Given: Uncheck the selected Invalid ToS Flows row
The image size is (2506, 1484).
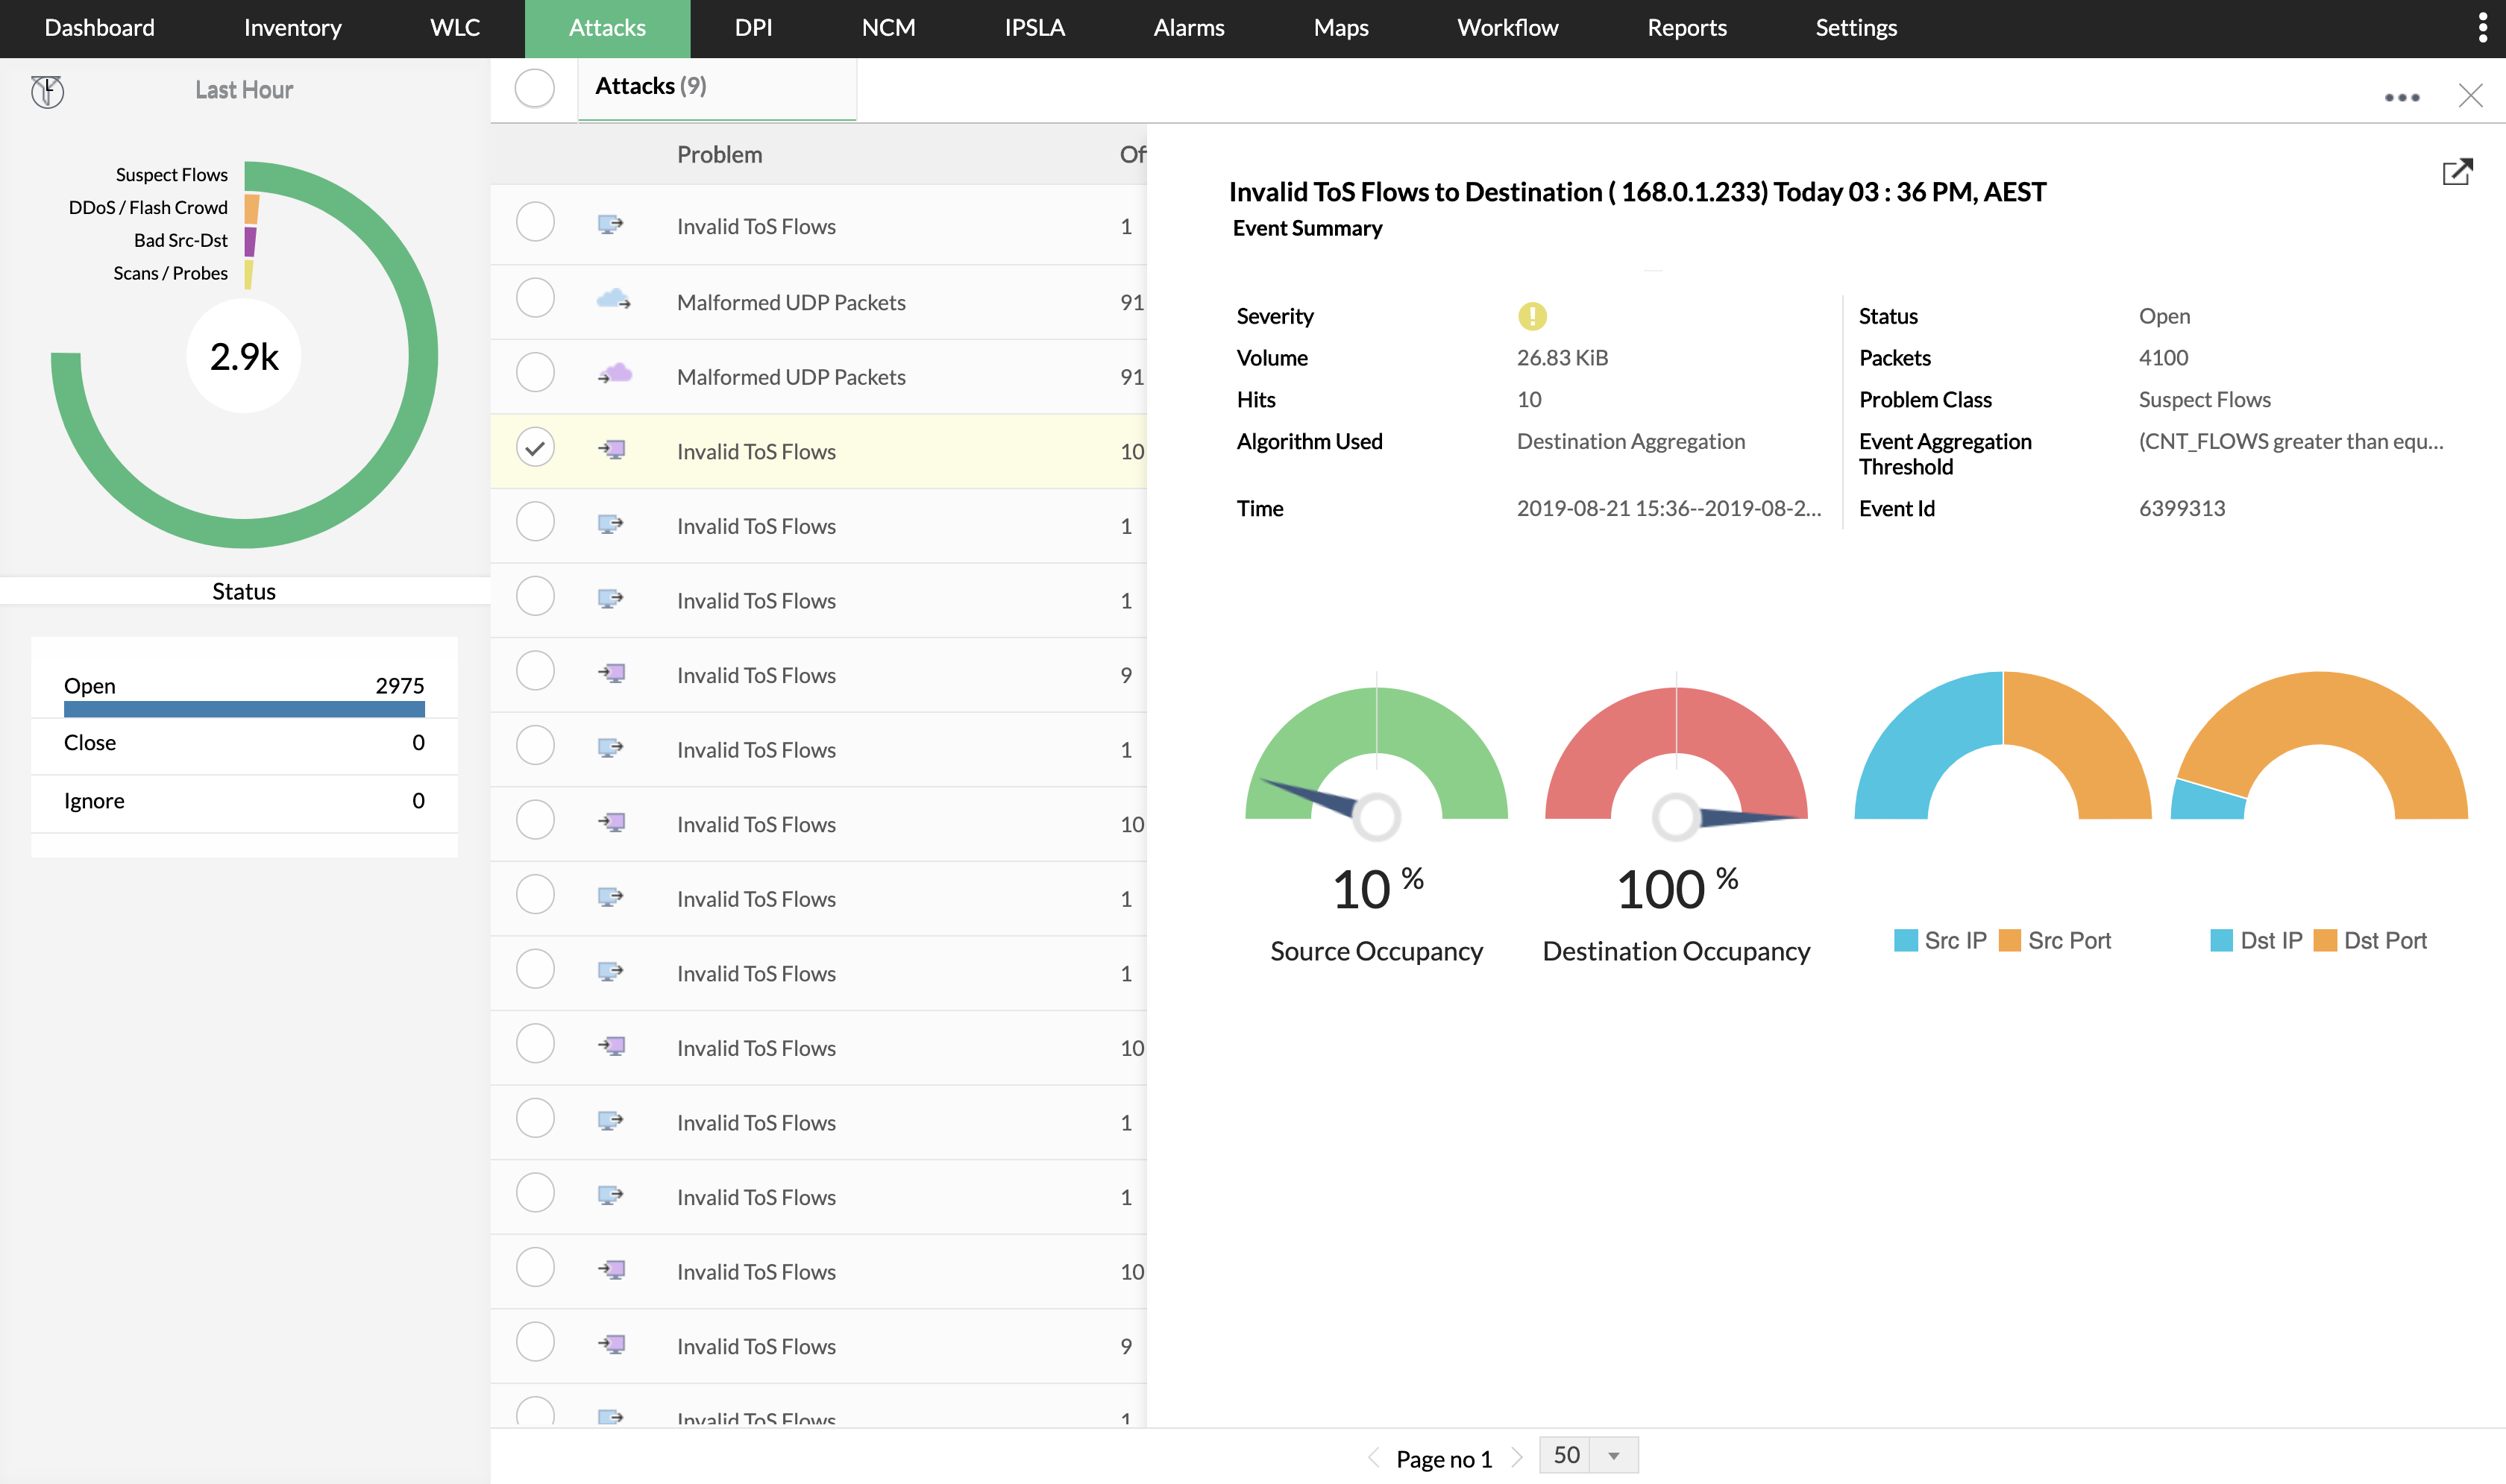Looking at the screenshot, I should (535, 448).
